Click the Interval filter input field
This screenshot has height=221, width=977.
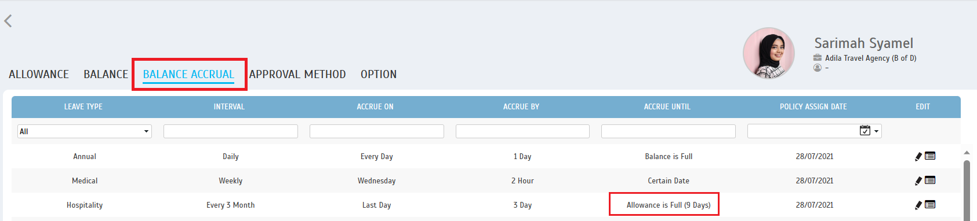231,131
